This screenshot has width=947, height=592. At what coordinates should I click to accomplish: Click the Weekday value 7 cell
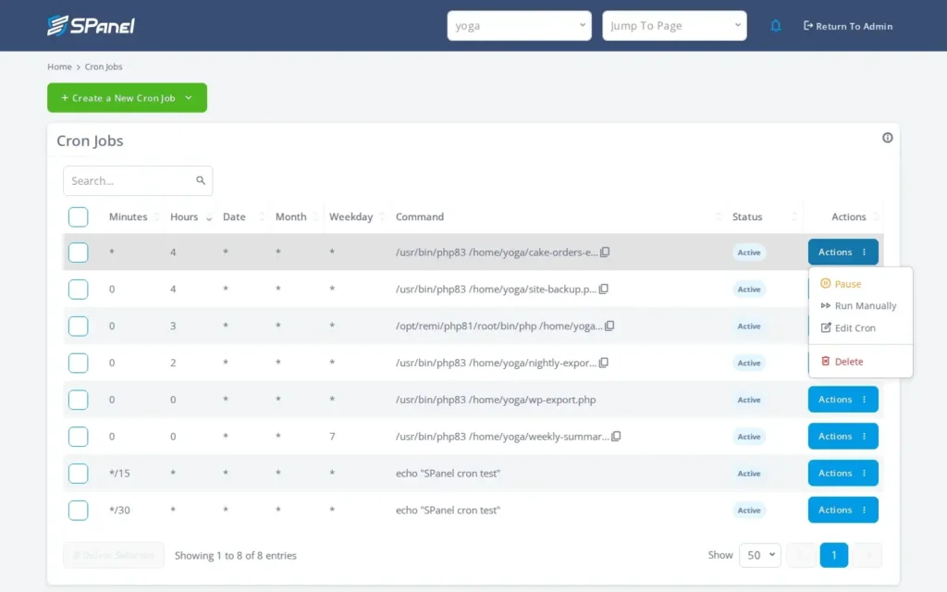coord(332,437)
